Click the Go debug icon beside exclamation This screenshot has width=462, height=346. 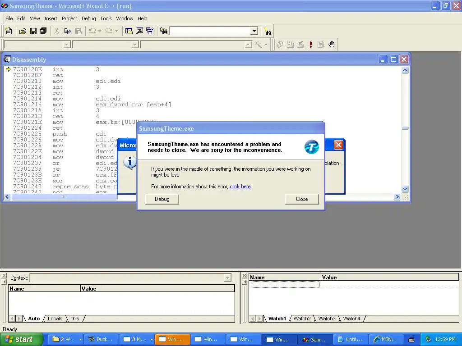click(321, 45)
